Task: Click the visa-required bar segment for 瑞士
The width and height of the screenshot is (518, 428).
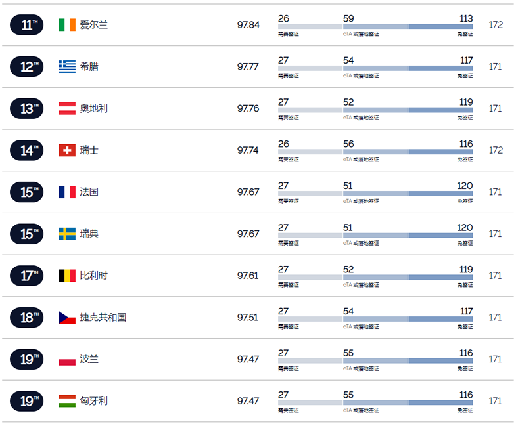Action: coord(310,152)
